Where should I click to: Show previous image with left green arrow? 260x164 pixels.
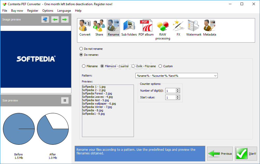coord(55,19)
